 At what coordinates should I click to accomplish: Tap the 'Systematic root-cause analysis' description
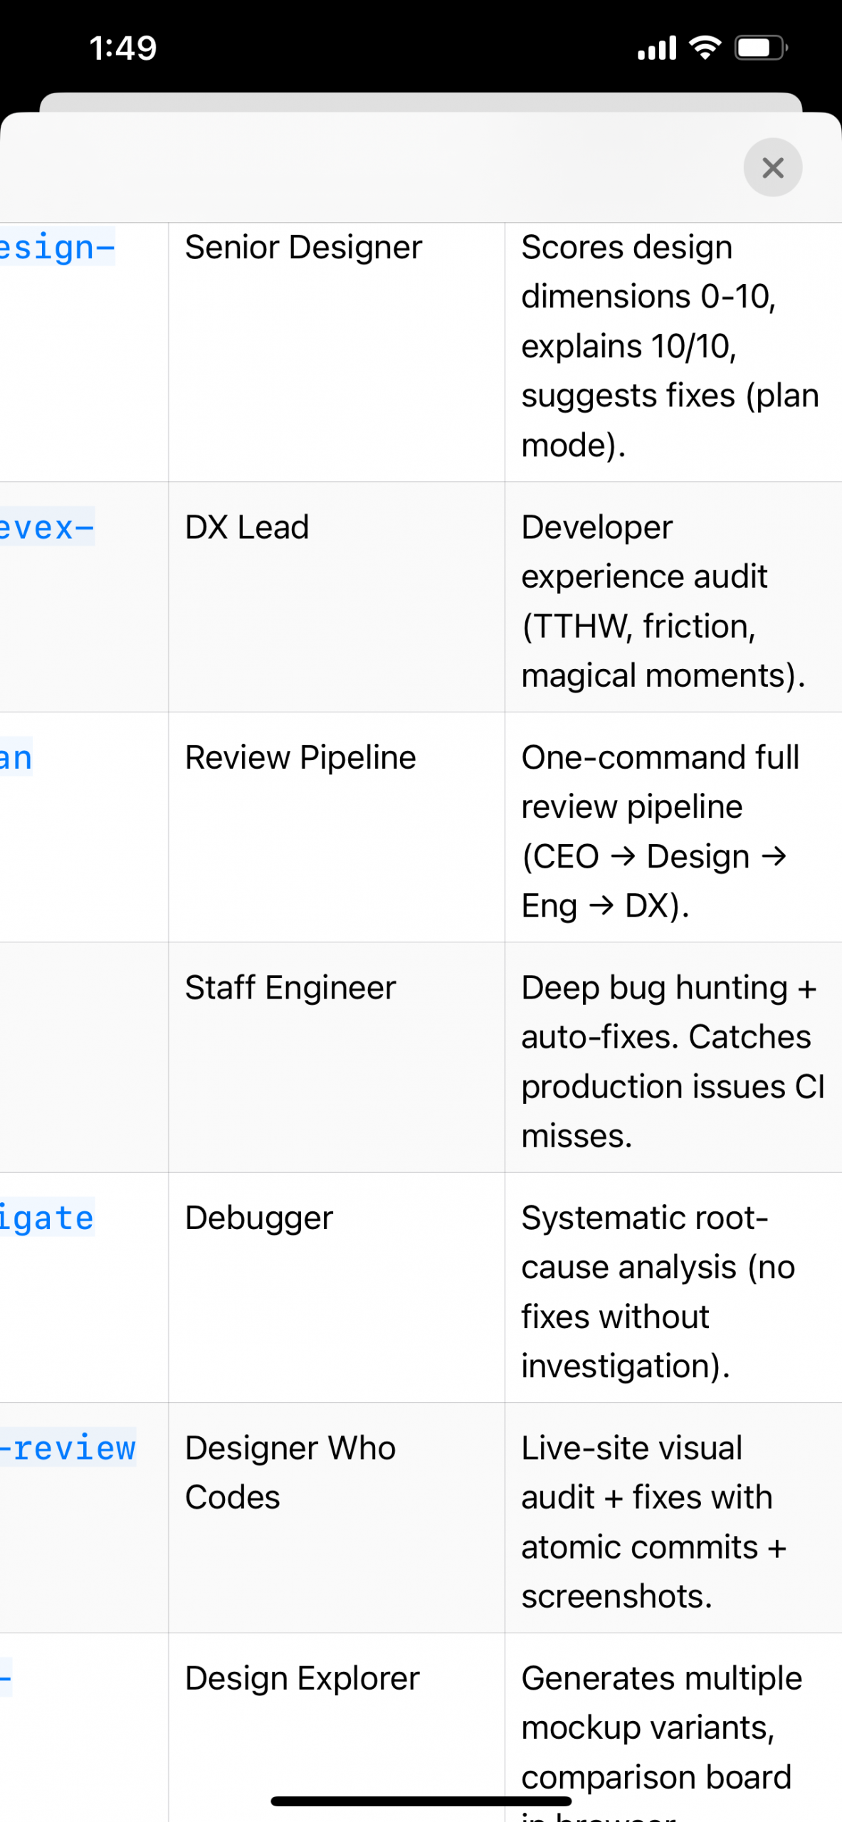tap(658, 1292)
